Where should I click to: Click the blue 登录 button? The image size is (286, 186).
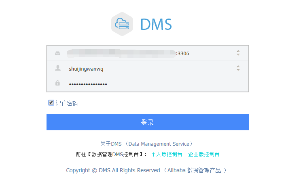point(148,122)
